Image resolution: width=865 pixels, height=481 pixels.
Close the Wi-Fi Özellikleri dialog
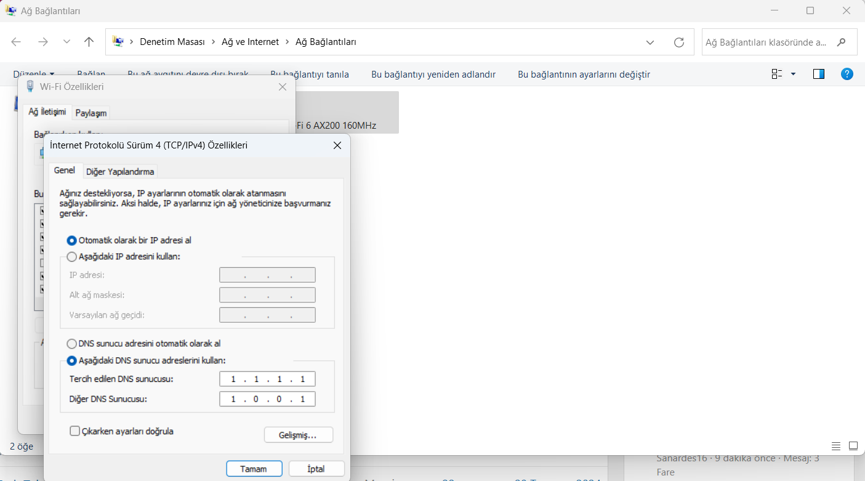pyautogui.click(x=283, y=87)
